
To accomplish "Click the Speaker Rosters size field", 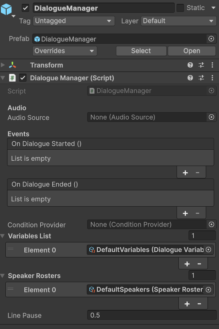I will click(x=202, y=276).
